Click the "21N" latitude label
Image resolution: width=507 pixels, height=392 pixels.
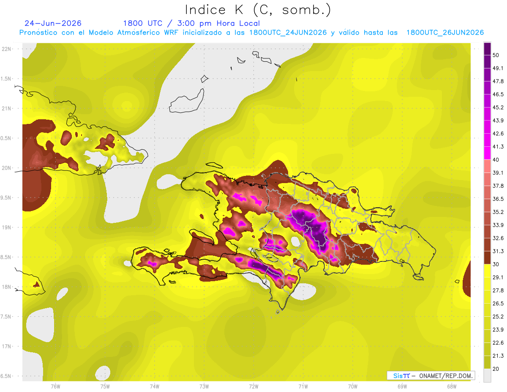(6, 108)
